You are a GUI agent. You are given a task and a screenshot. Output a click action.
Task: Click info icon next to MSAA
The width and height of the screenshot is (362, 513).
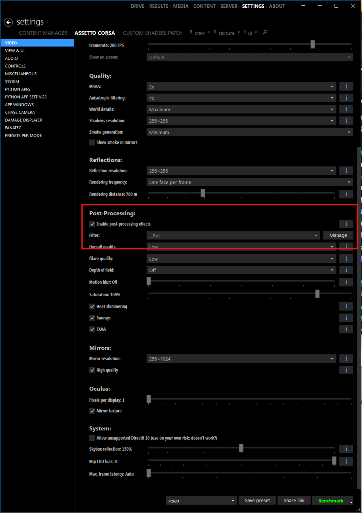pos(346,87)
